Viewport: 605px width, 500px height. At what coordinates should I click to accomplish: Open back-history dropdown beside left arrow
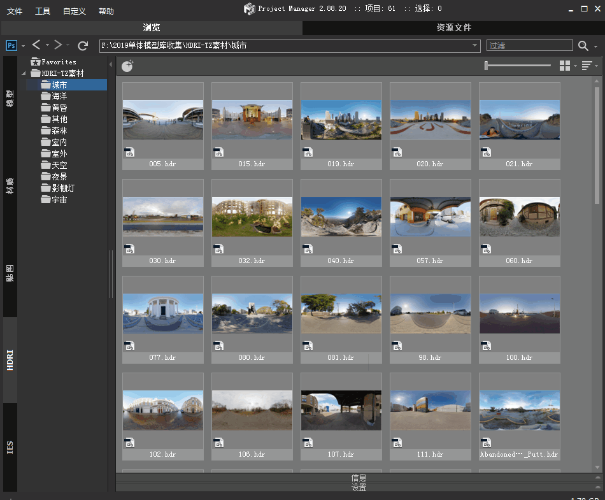pyautogui.click(x=48, y=45)
